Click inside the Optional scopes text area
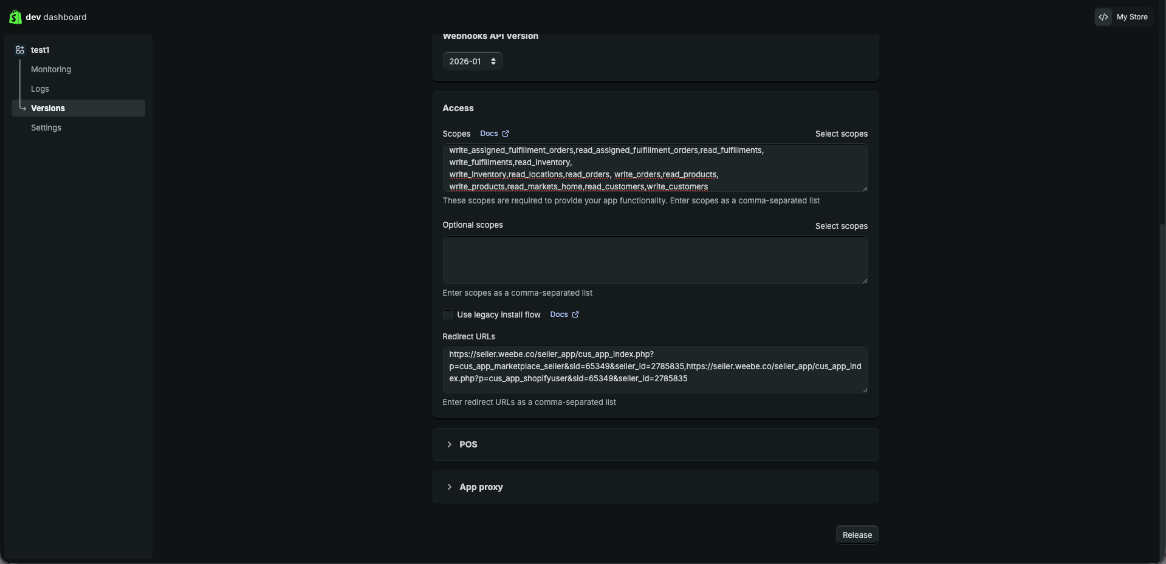The height and width of the screenshot is (564, 1166). 655,260
